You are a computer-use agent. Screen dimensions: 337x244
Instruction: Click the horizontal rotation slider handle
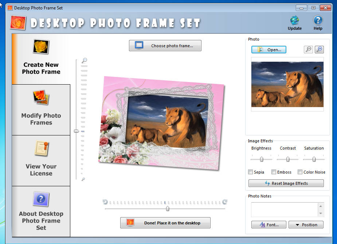168,209
